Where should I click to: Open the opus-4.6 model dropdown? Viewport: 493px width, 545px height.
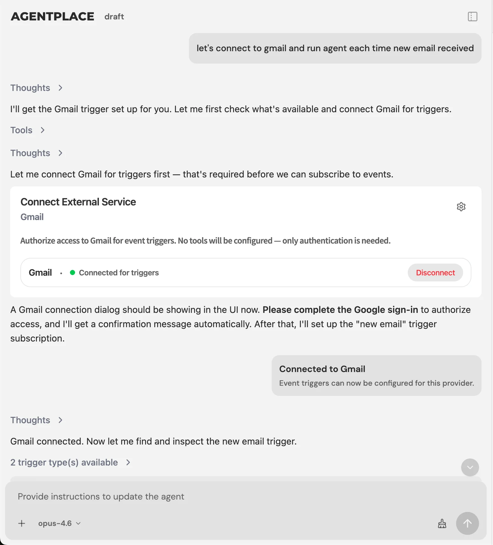59,523
